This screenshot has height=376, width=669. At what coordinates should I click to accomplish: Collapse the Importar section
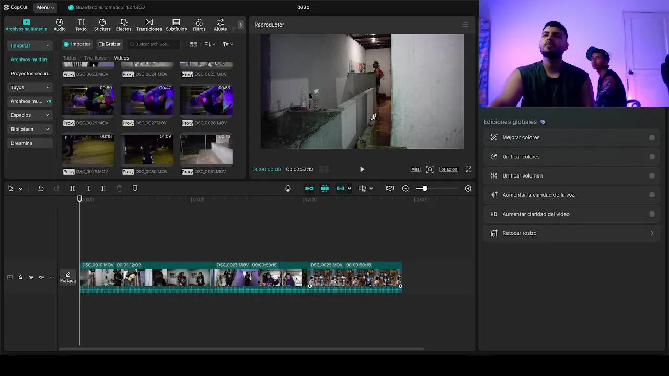[30, 45]
